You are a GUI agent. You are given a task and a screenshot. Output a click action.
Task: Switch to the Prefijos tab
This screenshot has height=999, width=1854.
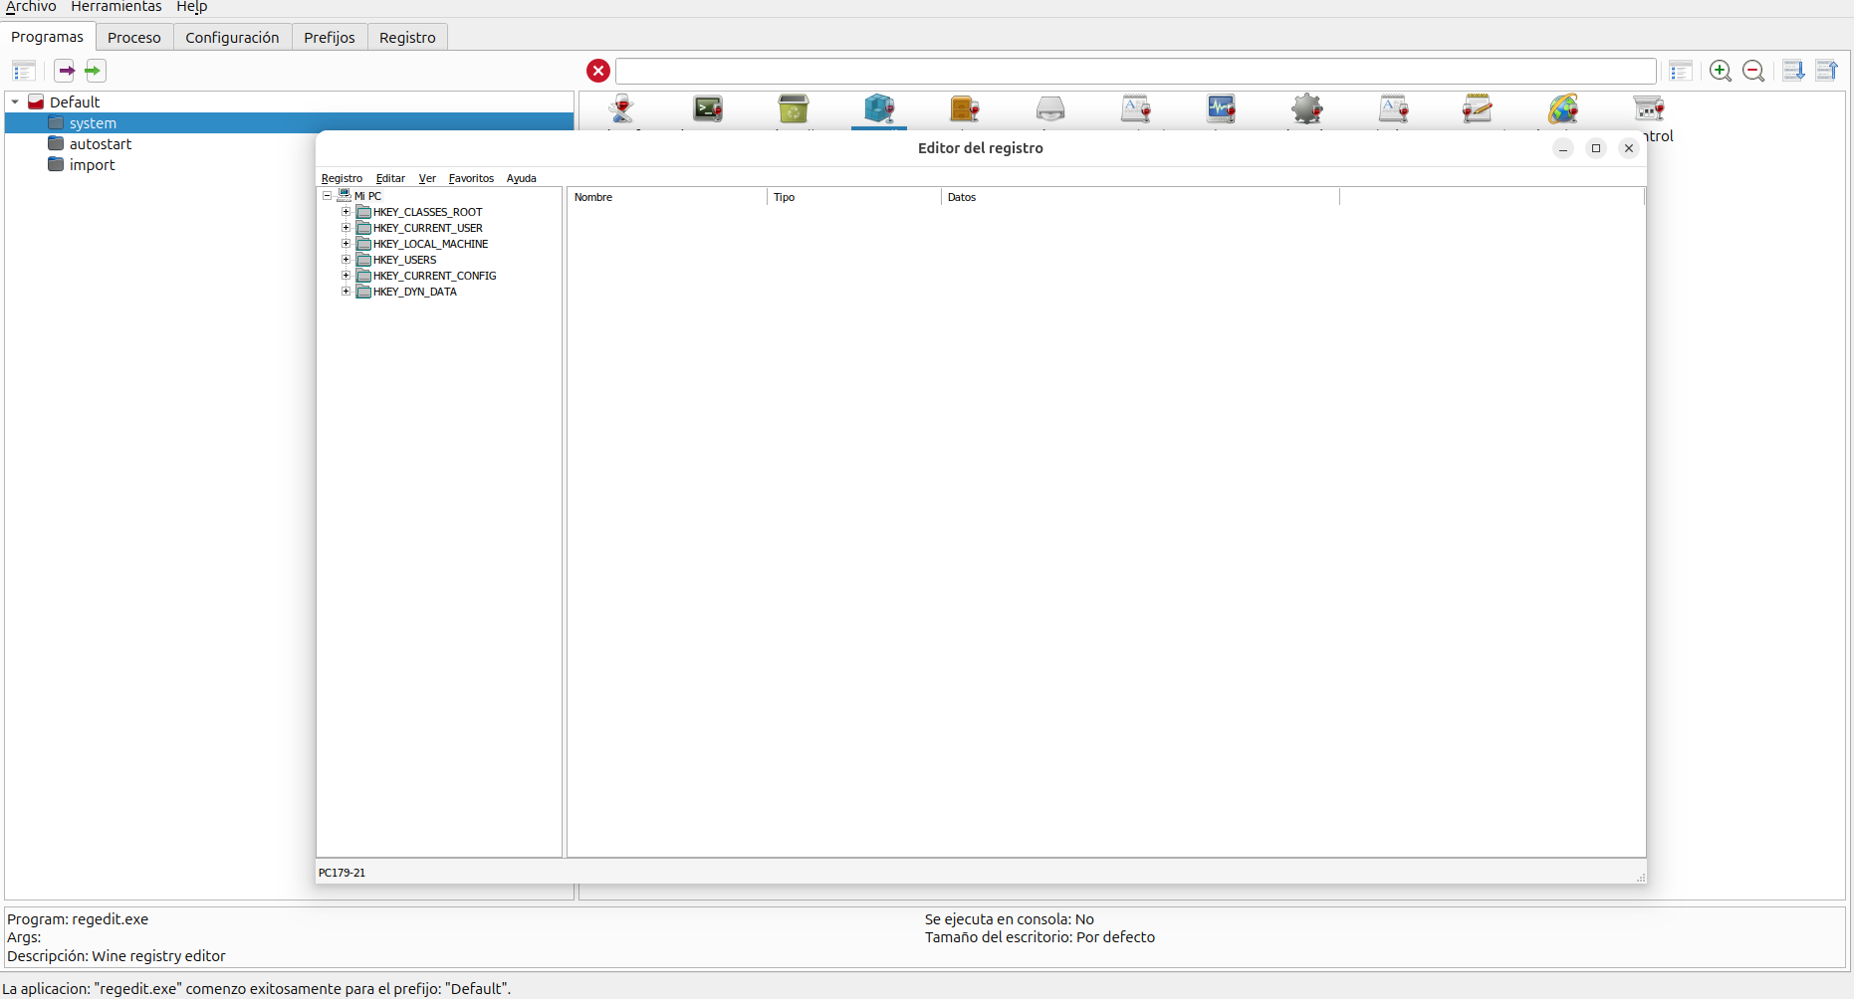(329, 38)
